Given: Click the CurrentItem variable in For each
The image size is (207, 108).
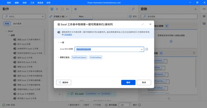Looking at the screenshot, I should [91, 94].
